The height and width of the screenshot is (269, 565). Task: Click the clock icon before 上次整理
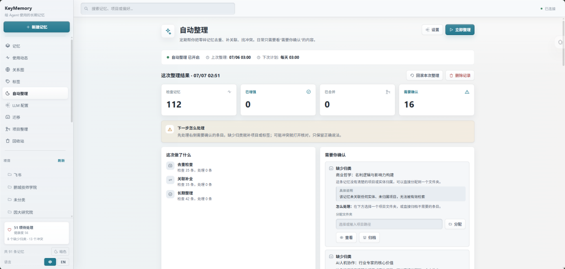(208, 58)
